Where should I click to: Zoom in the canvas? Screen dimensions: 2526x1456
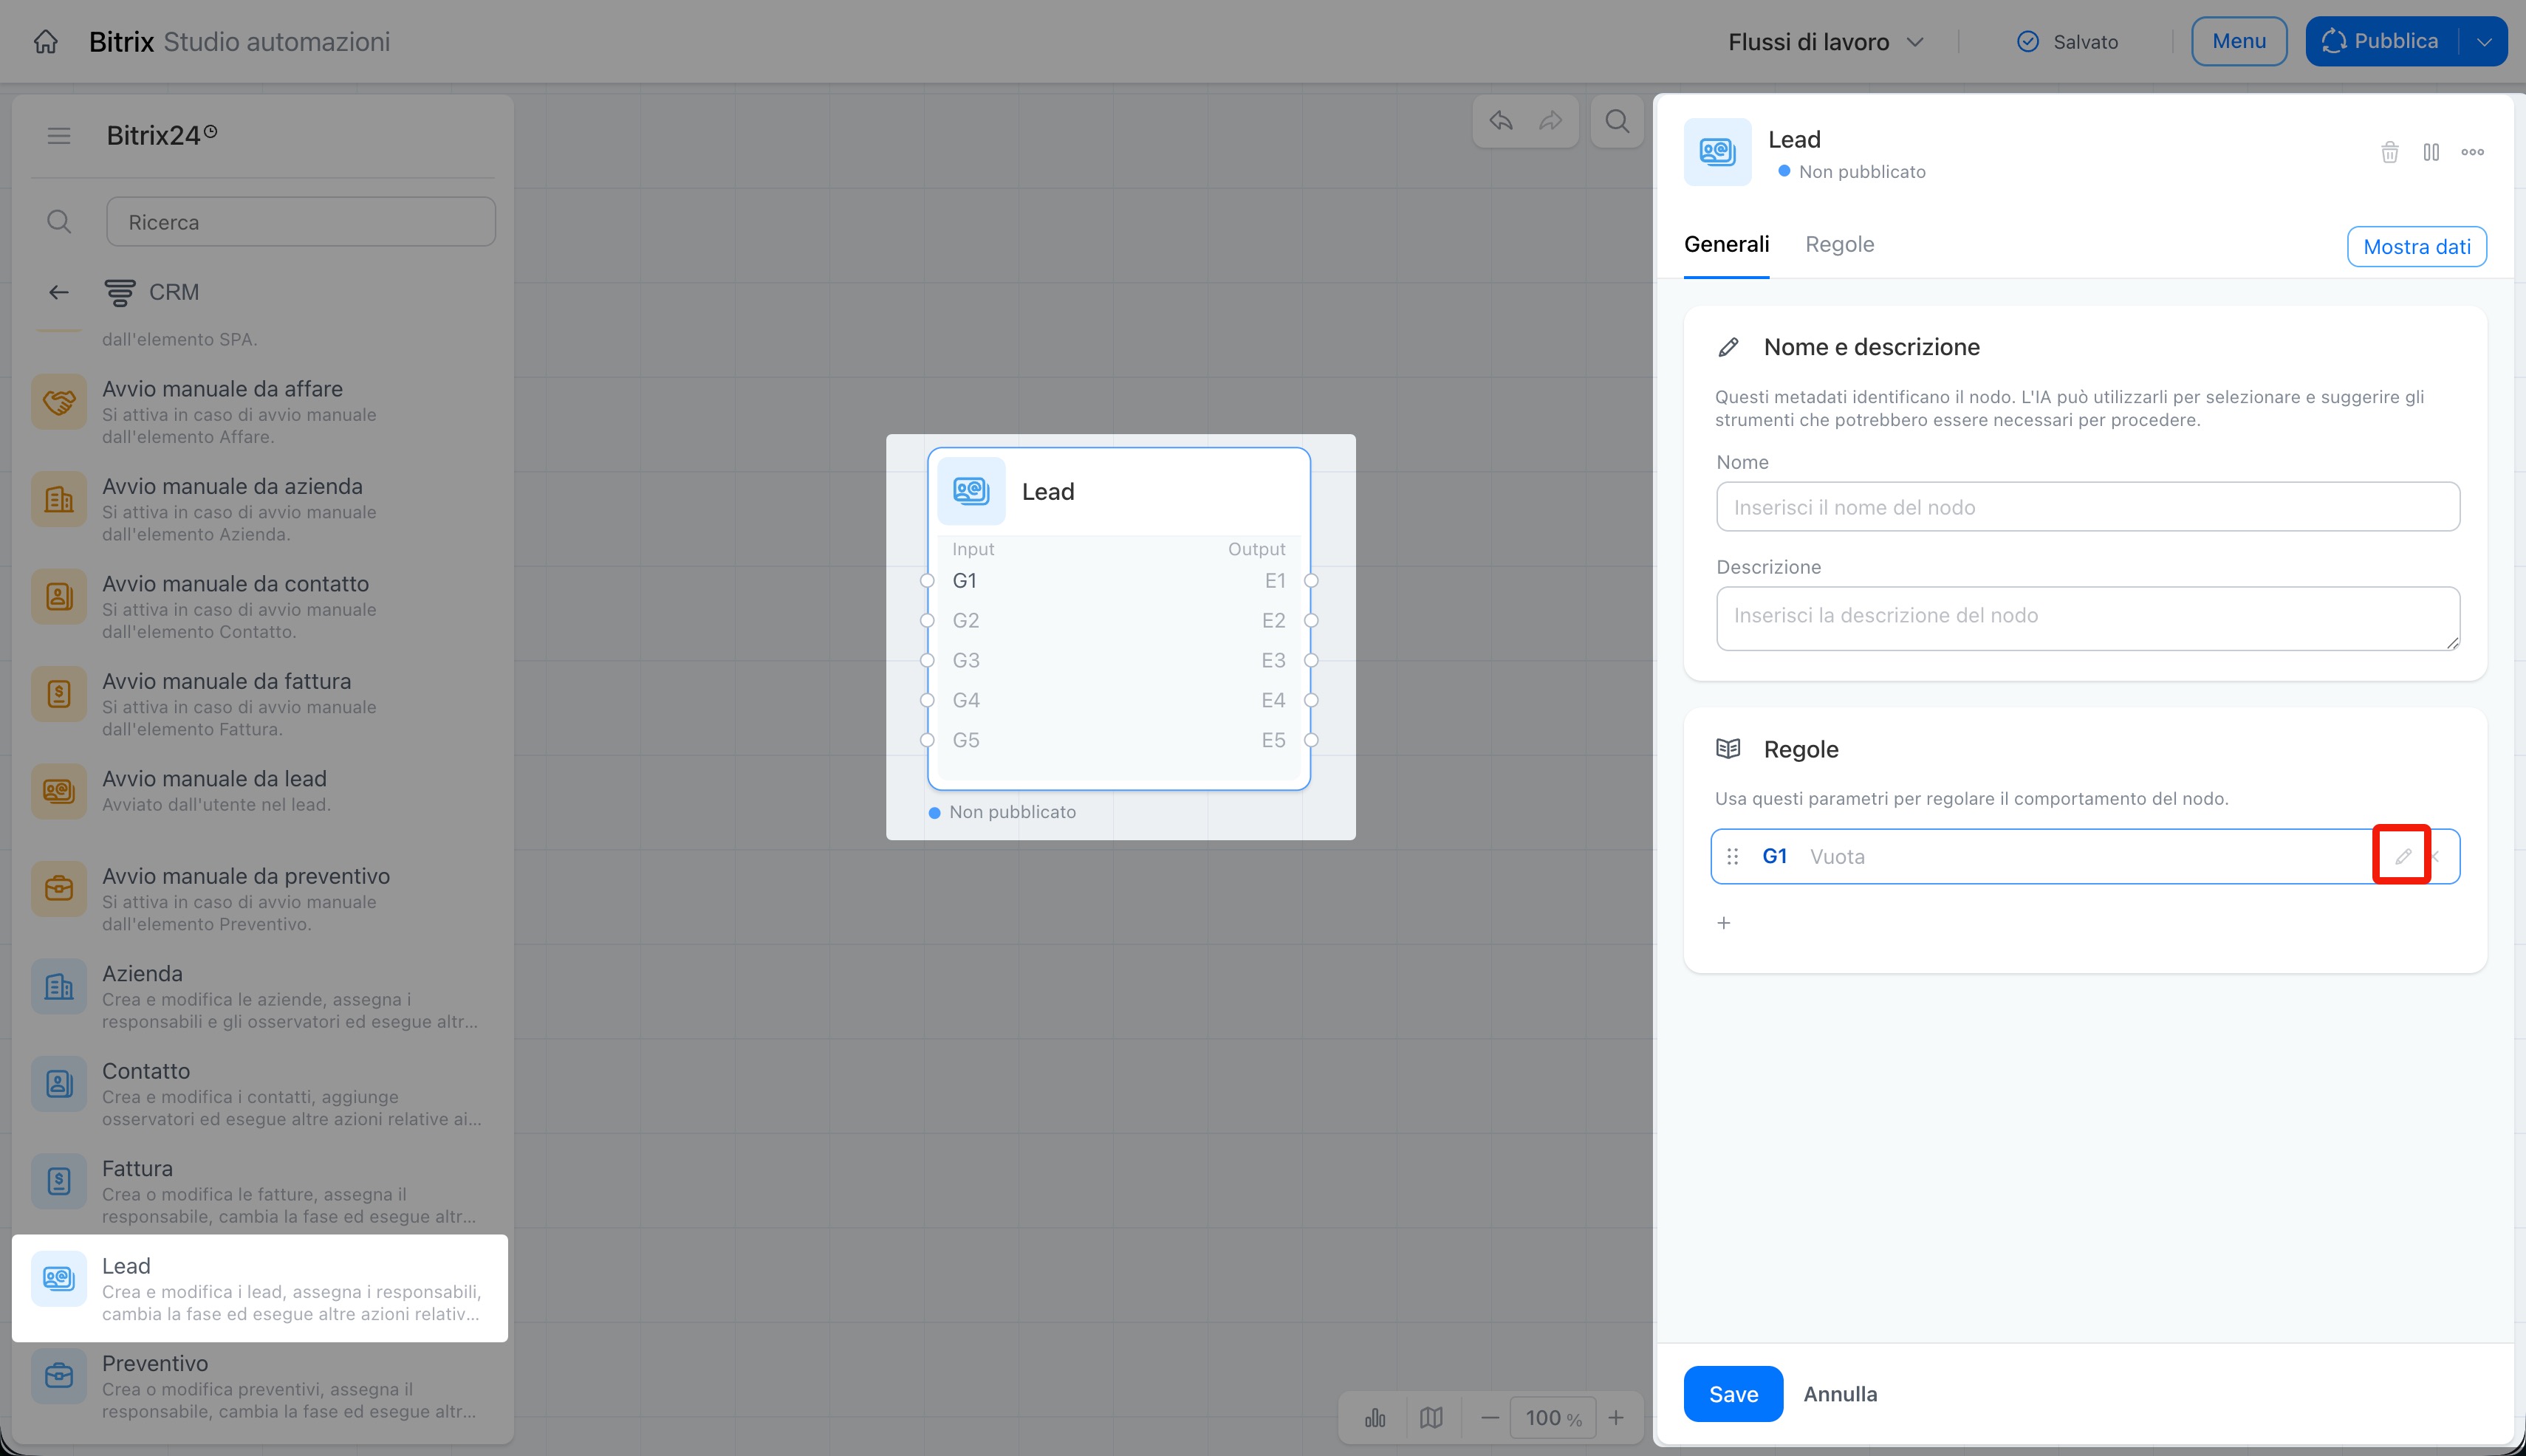tap(1615, 1418)
